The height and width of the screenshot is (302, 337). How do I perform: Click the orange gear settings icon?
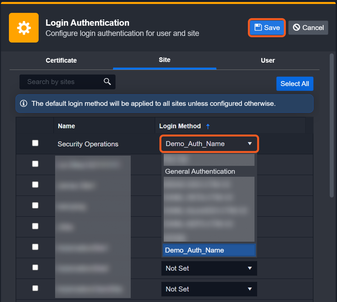24,28
